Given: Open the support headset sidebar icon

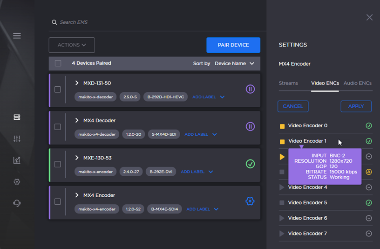Looking at the screenshot, I should (17, 203).
